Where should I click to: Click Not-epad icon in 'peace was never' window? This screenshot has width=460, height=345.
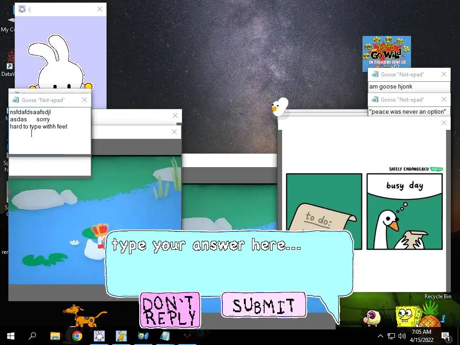[375, 99]
